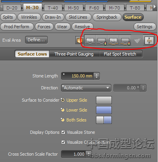Viewport: 158px width, 162px height.
Task: Open the Direction Automatic dropdown
Action: tap(86, 88)
